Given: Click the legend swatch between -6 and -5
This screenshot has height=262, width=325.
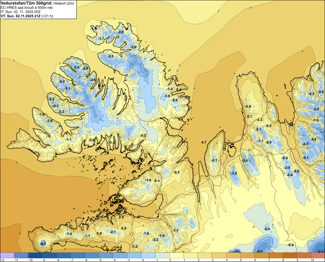Looking at the screenshot, I should point(92,255).
